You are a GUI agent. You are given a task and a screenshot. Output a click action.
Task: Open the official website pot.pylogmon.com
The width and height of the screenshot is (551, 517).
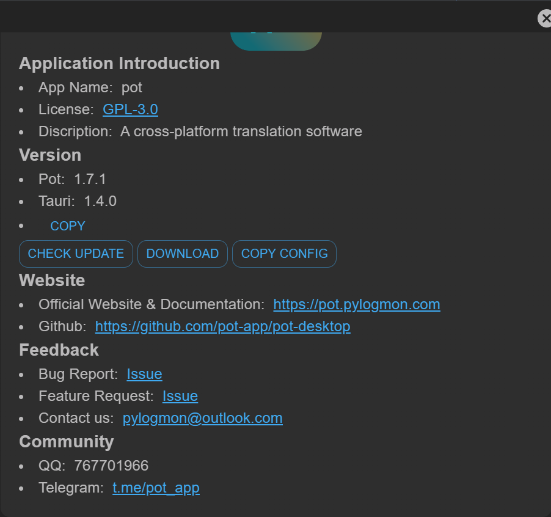(356, 304)
